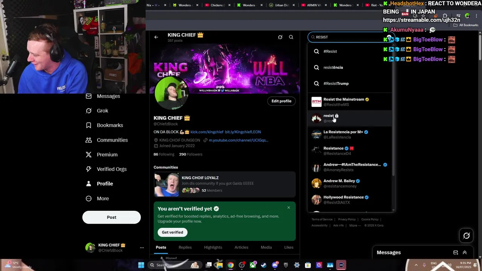Open account options three dots beside KING CHIEF
Screen dimensions: 482x271
142,248
